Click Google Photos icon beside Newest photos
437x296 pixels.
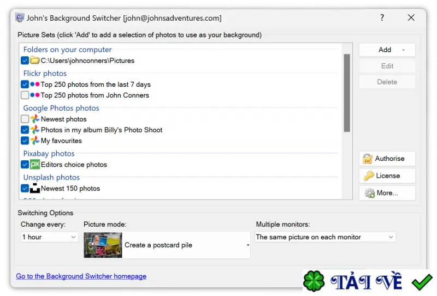(34, 119)
